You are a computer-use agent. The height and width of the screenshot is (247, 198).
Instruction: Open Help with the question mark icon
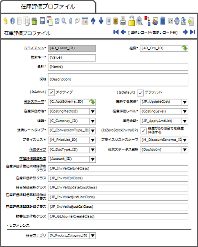13,21
